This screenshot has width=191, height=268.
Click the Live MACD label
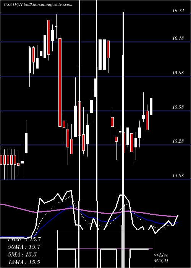tap(161, 258)
